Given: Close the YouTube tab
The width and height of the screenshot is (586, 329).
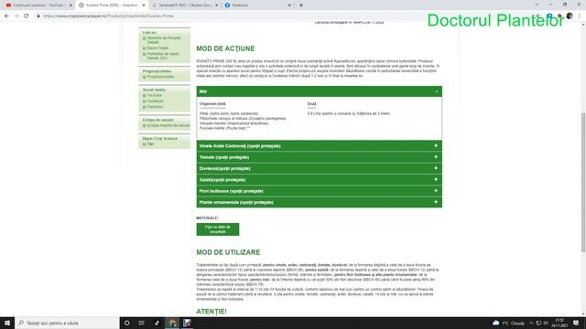Looking at the screenshot, I should 71,5.
